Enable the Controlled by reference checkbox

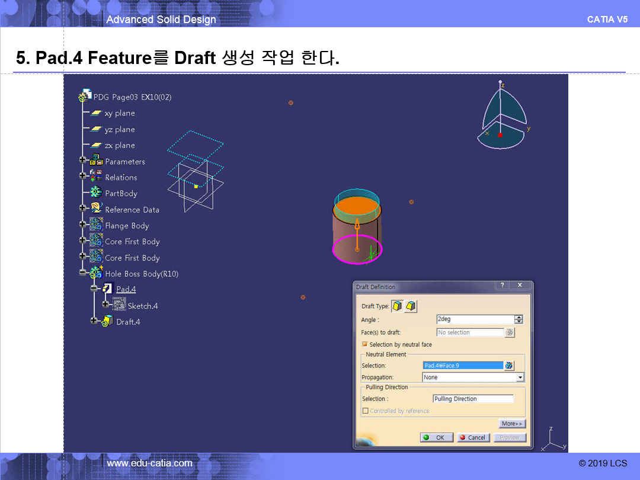pyautogui.click(x=366, y=411)
